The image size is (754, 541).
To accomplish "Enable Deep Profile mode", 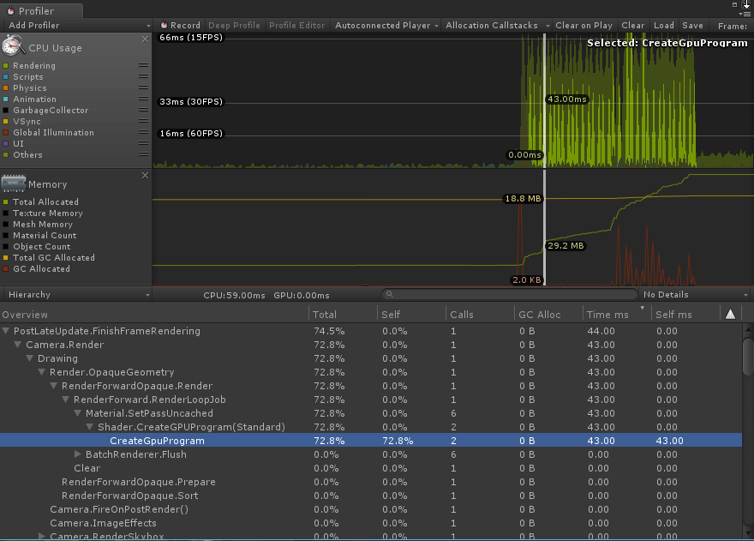I will [234, 26].
